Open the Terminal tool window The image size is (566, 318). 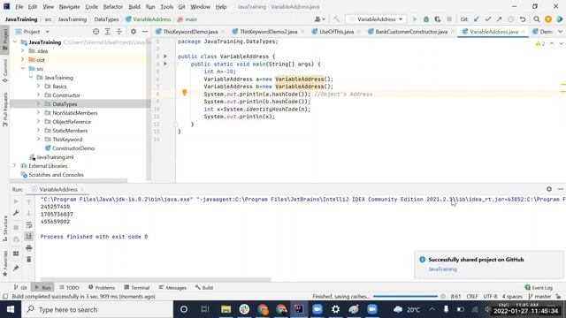[137, 287]
